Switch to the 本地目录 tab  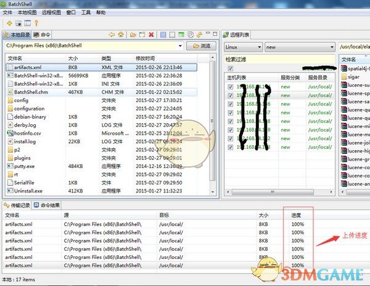17,35
